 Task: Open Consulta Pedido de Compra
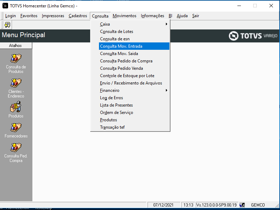134,61
